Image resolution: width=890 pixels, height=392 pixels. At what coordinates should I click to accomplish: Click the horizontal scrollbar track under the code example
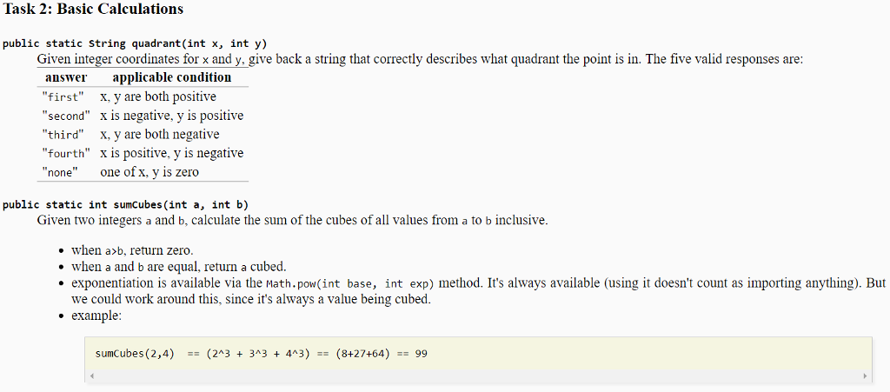click(478, 376)
